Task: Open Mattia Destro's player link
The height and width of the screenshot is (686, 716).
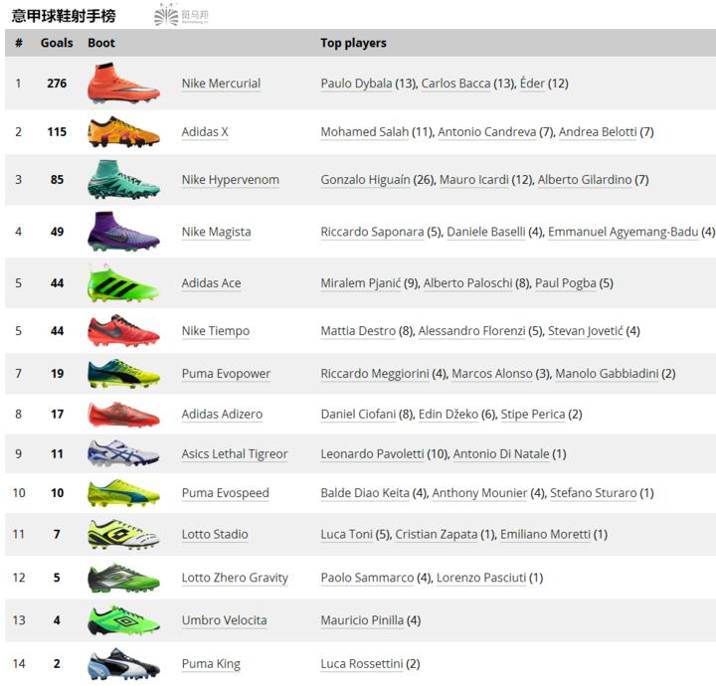Action: 358,331
